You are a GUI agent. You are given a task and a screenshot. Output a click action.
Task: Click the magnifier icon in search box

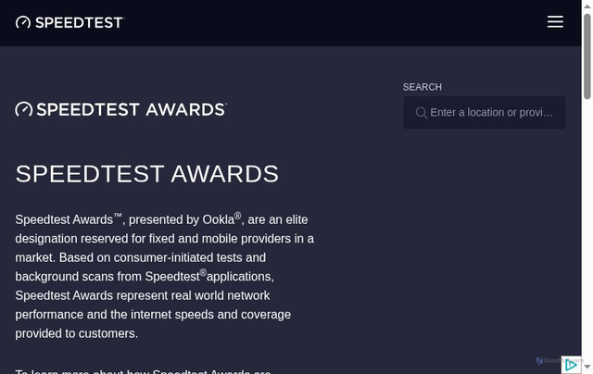click(x=421, y=113)
